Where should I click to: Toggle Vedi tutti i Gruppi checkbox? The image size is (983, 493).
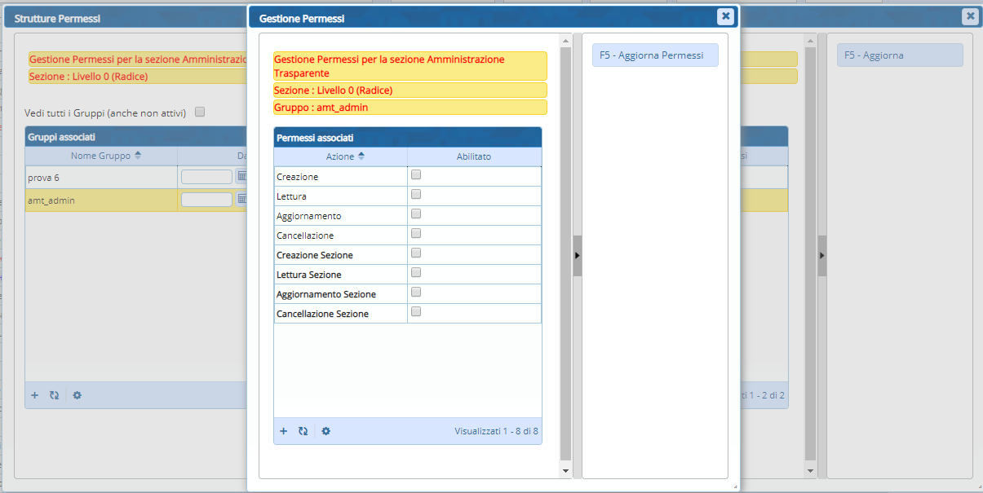pos(200,112)
